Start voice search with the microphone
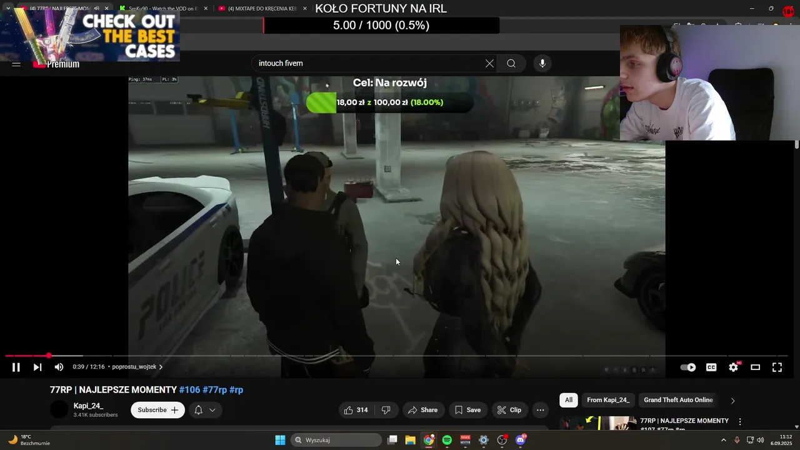Viewport: 800px width, 450px height. tap(542, 63)
